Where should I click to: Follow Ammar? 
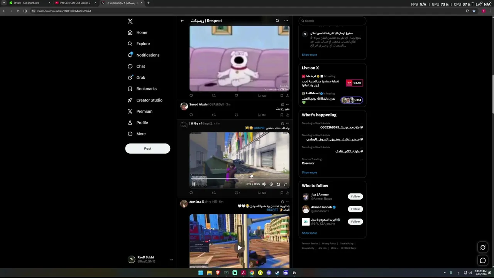point(355,197)
